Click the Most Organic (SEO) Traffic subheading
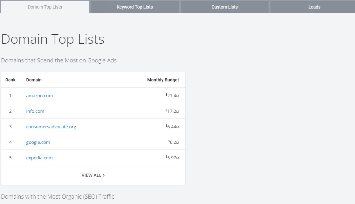 click(x=58, y=196)
